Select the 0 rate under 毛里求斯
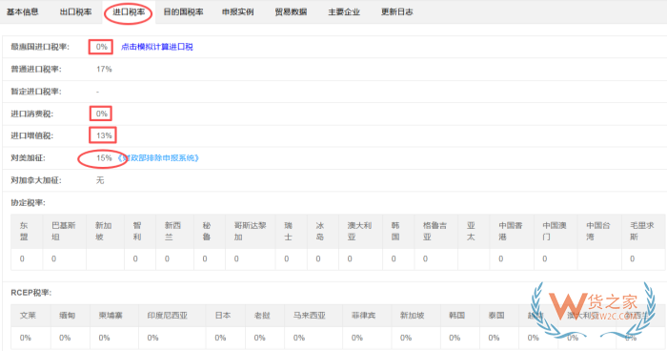The width and height of the screenshot is (667, 351). coord(632,258)
